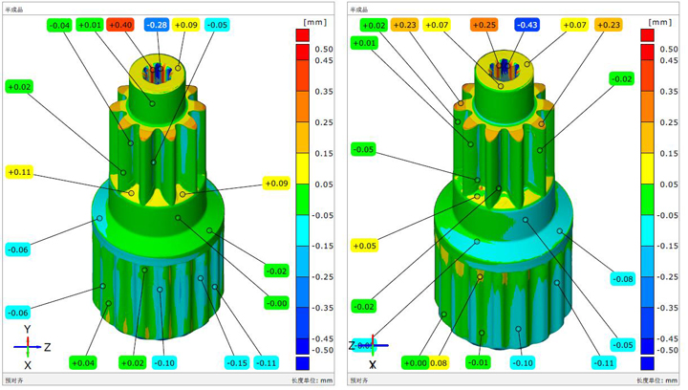Click the green -0.00 deviation label

(277, 303)
